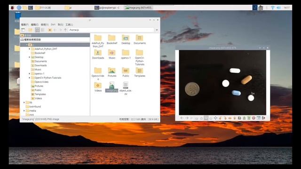
Task: Expand Adafruit_Python_DHT in tree
Action: 29,49
